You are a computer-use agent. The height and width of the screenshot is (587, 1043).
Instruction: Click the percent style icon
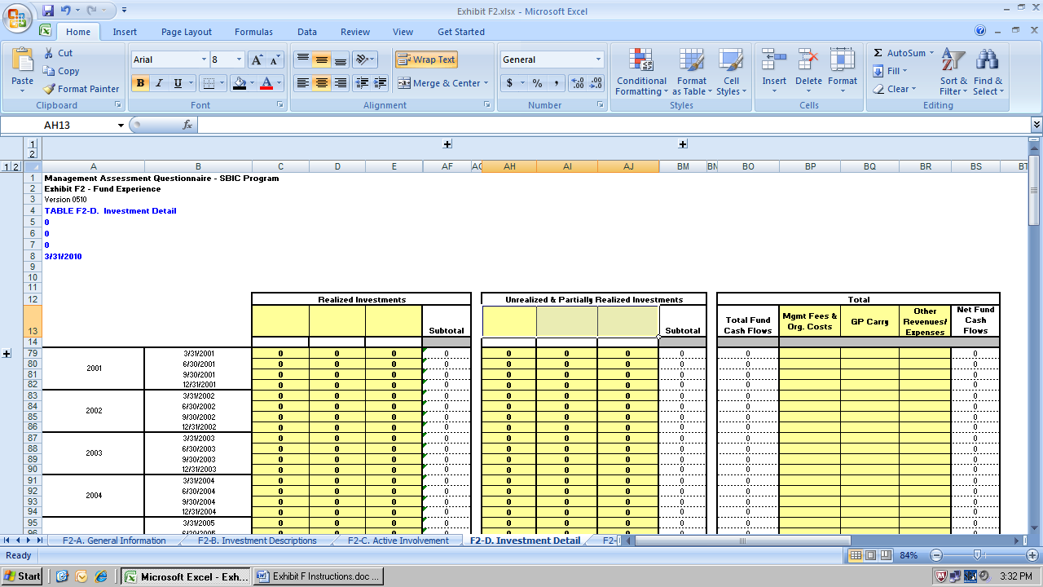coord(537,83)
